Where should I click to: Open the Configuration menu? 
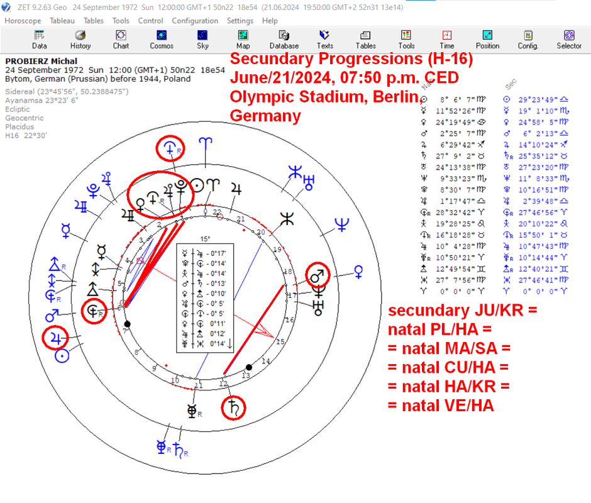pos(195,21)
